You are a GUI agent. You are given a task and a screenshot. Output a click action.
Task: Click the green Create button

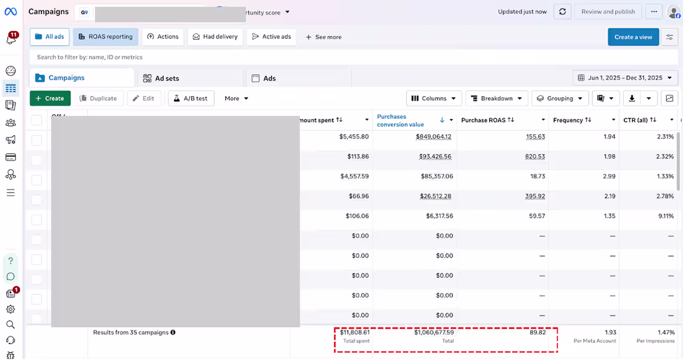[50, 99]
